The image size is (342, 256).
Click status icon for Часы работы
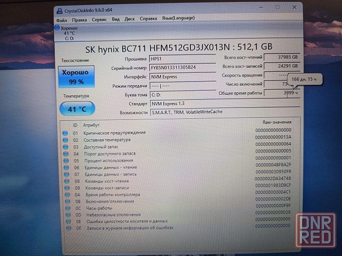click(68, 208)
